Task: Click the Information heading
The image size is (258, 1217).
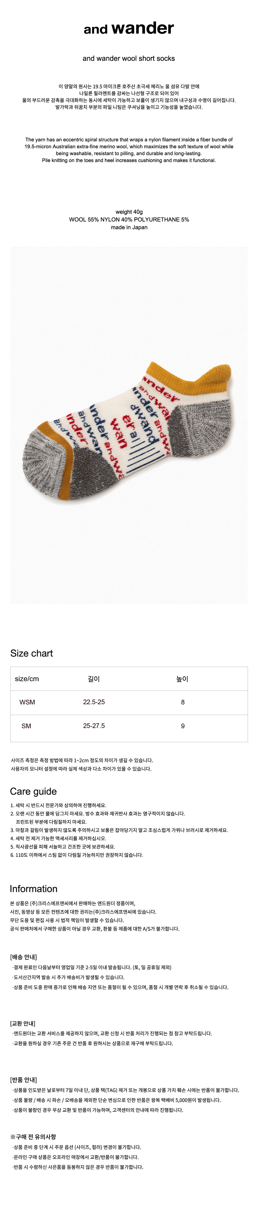Action: click(x=34, y=889)
